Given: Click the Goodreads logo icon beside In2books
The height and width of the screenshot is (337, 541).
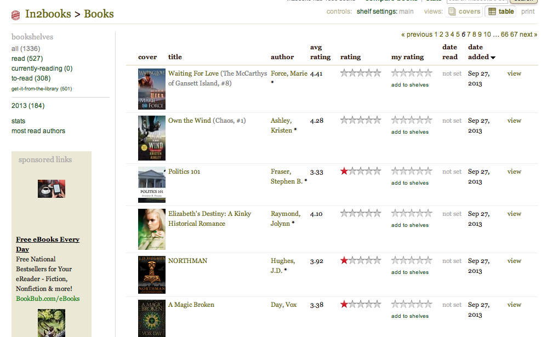Looking at the screenshot, I should click(x=15, y=15).
